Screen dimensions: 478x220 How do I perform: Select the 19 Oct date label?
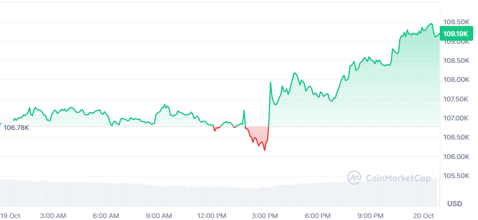pos(11,216)
